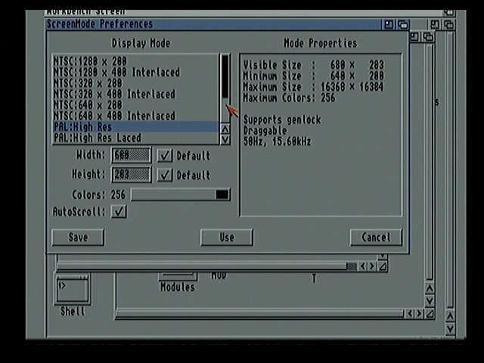
Task: Select NTSC:1280 x 200 display mode
Action: [136, 61]
